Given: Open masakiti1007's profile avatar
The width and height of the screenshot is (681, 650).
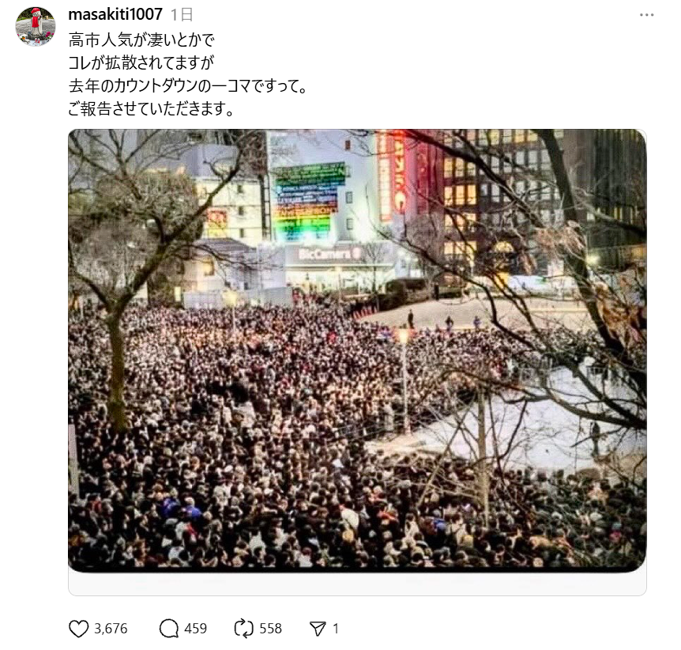Looking at the screenshot, I should tap(36, 27).
